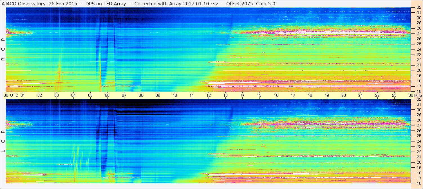Click the "AJ4CO Observatory" title text
Screen dimensions: 423x189
click(23, 4)
